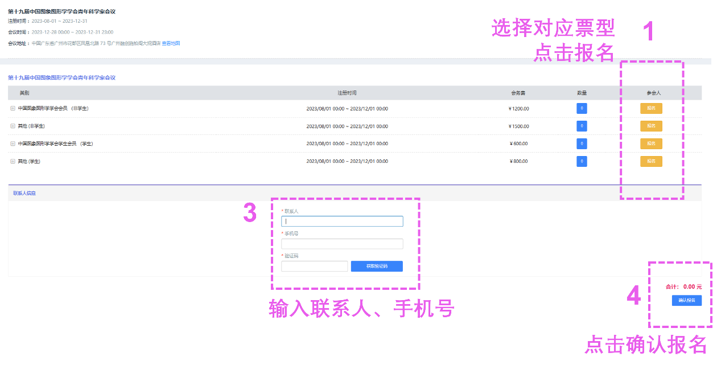Expand the 中国图象图形学学会学生会员 (学生) row
Image resolution: width=721 pixels, height=369 pixels.
13,143
